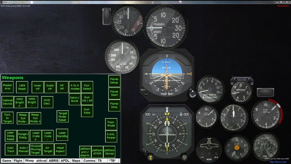Click Jettison arm / disarm button
291x164 pixels.
coord(85,152)
